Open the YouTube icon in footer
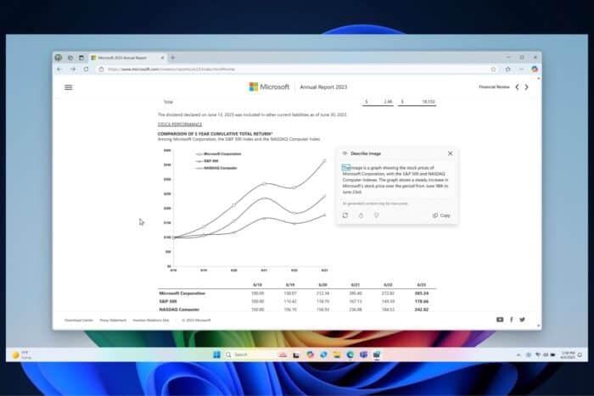 click(x=500, y=320)
